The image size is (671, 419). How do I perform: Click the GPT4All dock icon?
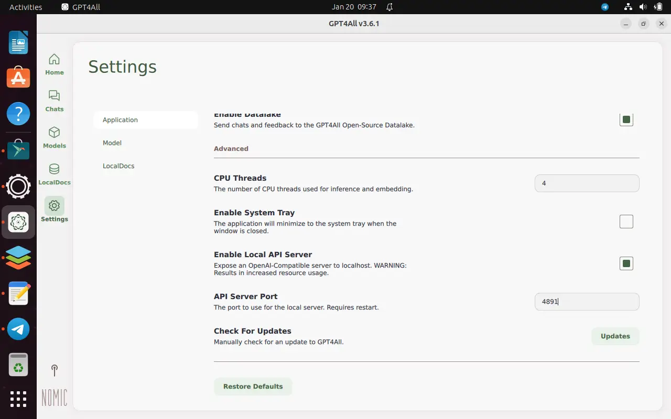pyautogui.click(x=18, y=222)
